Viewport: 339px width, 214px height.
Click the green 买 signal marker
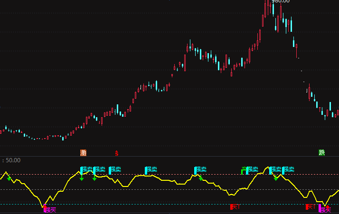(244, 170)
